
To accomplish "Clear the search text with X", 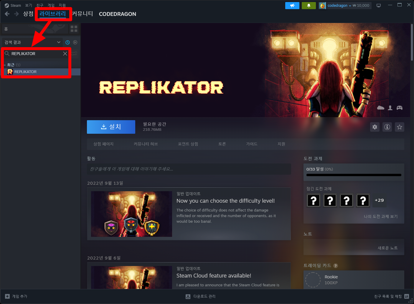I will tap(65, 54).
